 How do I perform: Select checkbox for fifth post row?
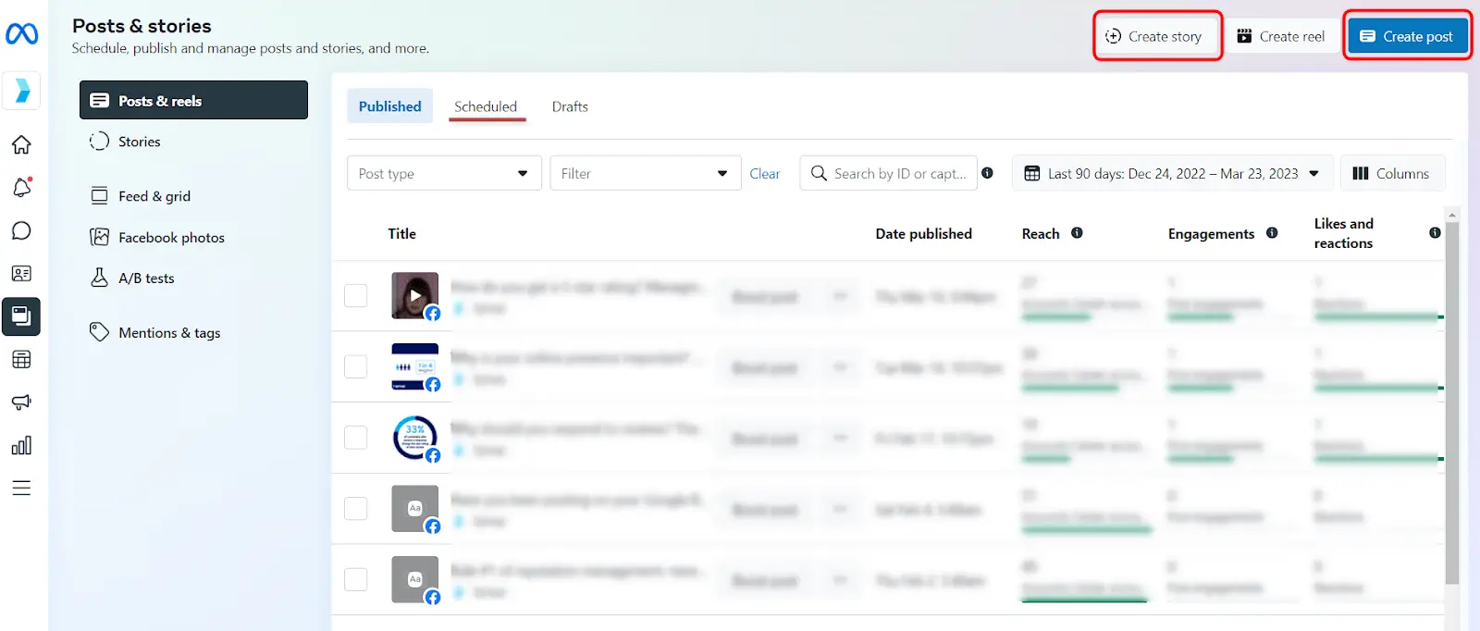coord(355,579)
